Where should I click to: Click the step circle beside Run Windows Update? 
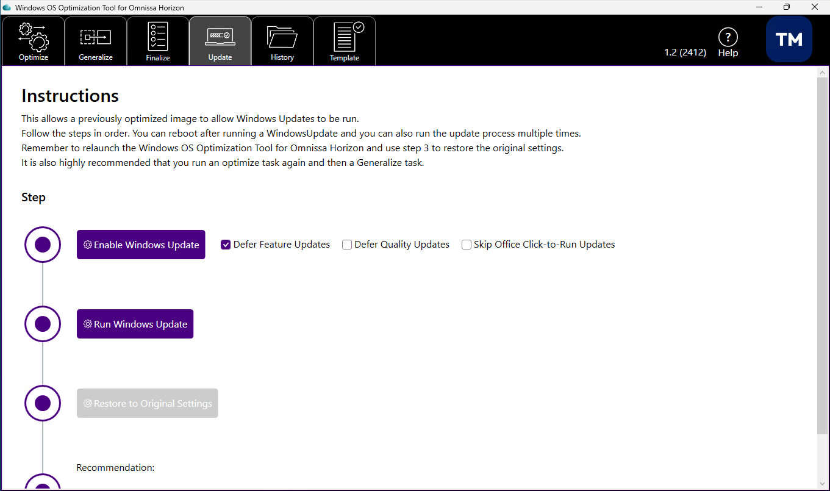point(43,324)
